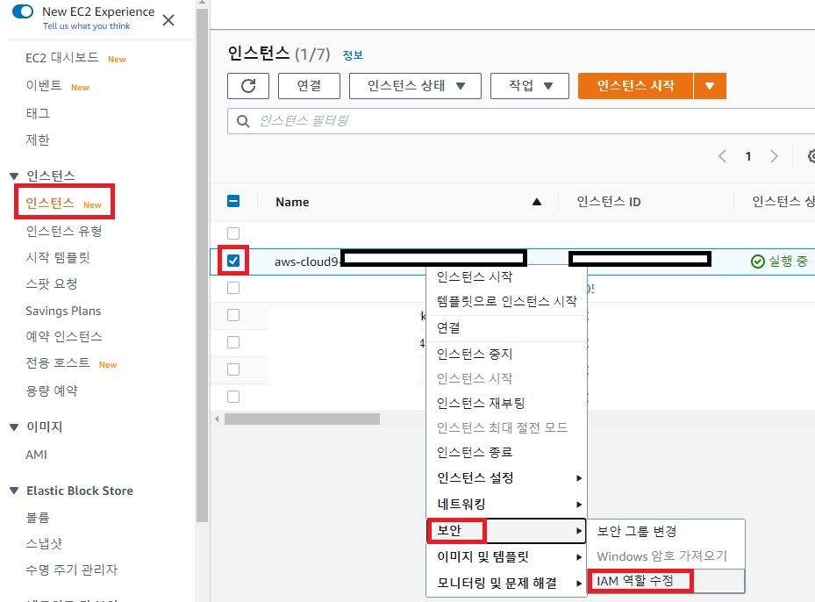The width and height of the screenshot is (815, 602).
Task: Open 용량 예약 in sidebar
Action: 52,391
